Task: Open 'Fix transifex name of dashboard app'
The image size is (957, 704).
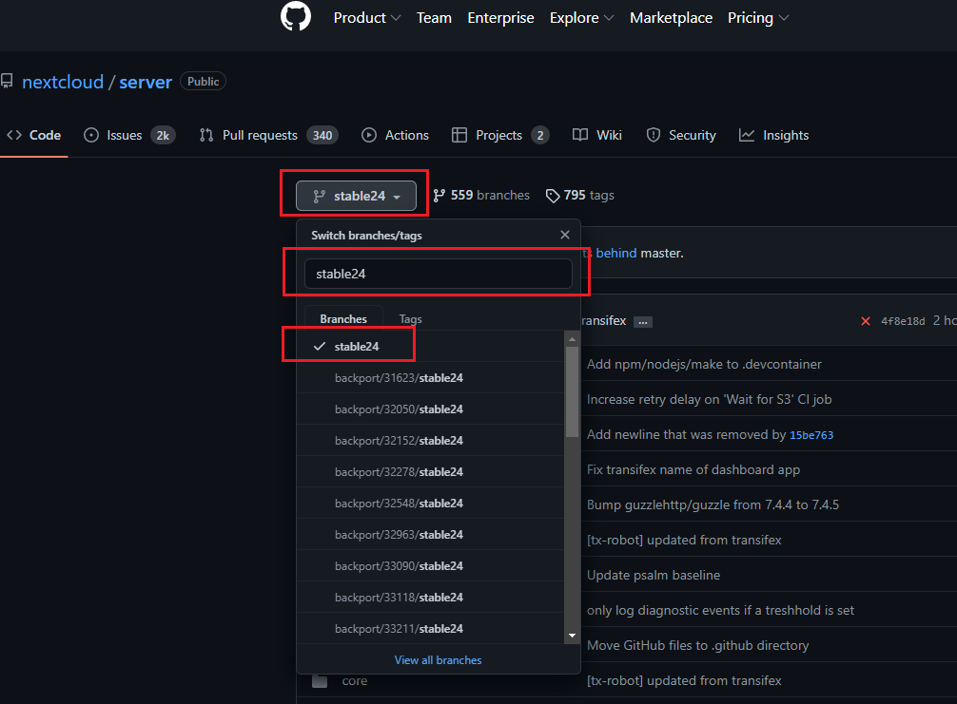Action: [693, 470]
